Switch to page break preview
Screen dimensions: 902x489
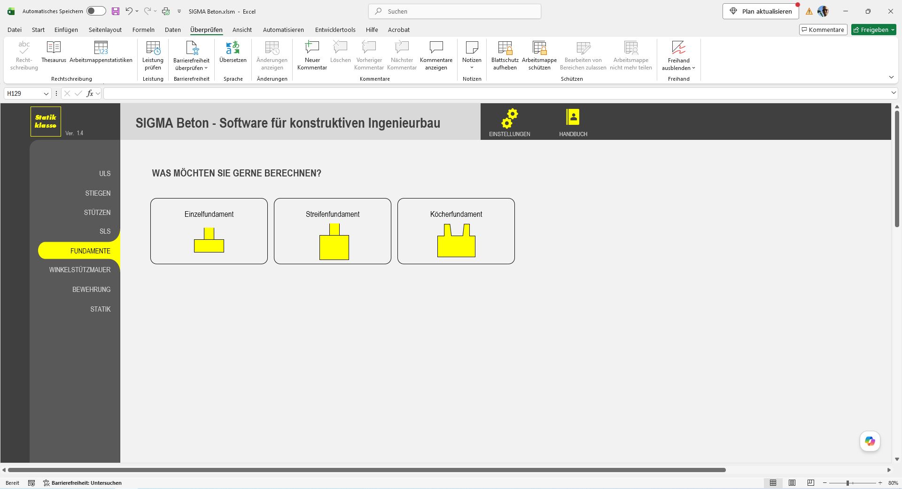(811, 483)
